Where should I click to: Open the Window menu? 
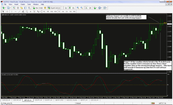pos(36,4)
